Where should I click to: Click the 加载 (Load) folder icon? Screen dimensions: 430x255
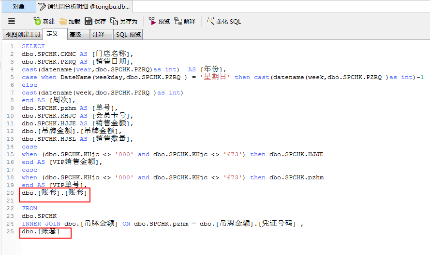(63, 21)
